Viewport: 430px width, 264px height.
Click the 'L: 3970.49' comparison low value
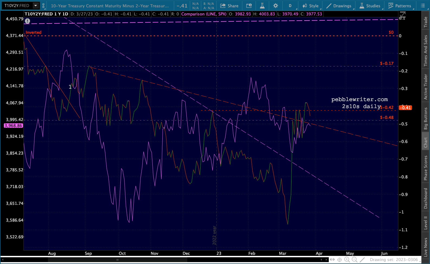[x=288, y=14]
